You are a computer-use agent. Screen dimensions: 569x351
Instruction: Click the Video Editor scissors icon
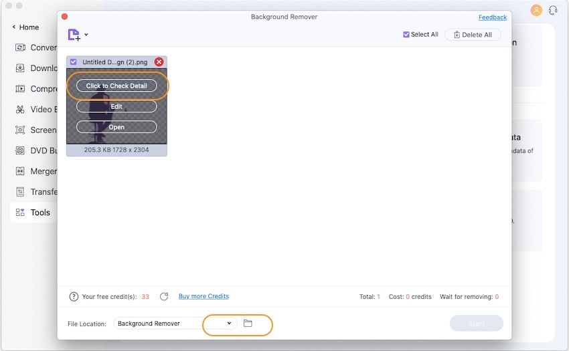coord(20,110)
